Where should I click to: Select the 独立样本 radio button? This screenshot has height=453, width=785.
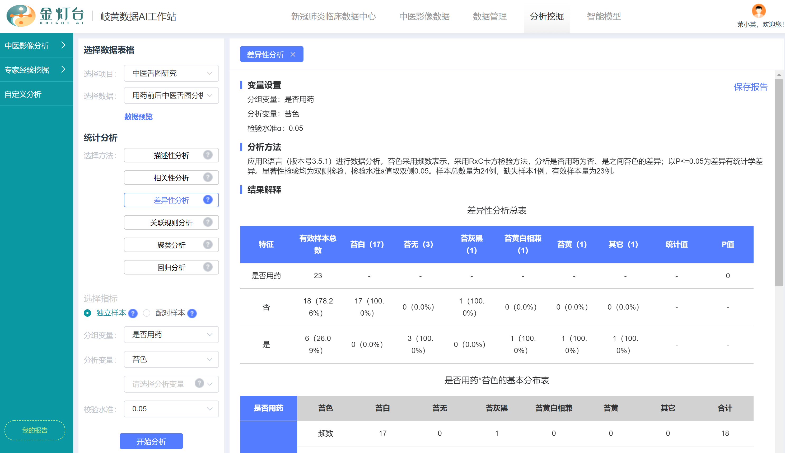pos(87,313)
